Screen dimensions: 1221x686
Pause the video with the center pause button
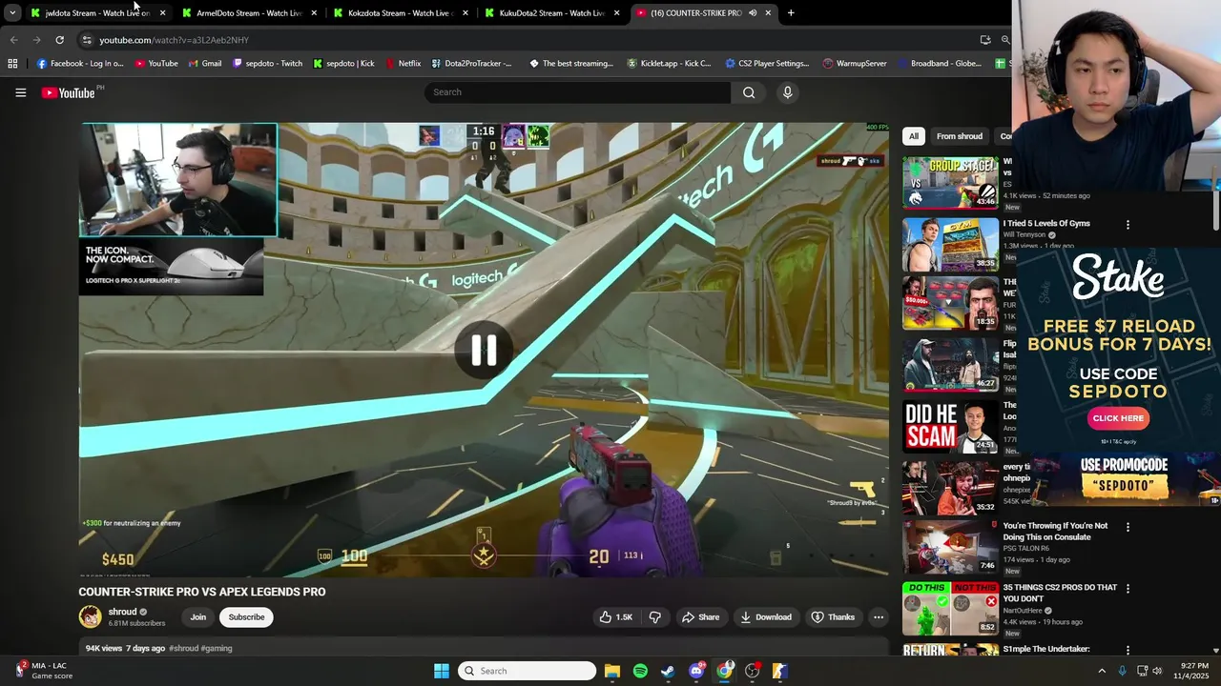point(484,350)
